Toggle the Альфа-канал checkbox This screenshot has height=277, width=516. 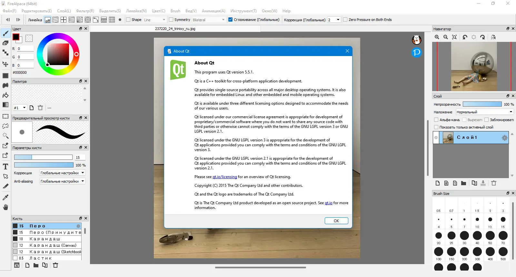[x=436, y=120]
